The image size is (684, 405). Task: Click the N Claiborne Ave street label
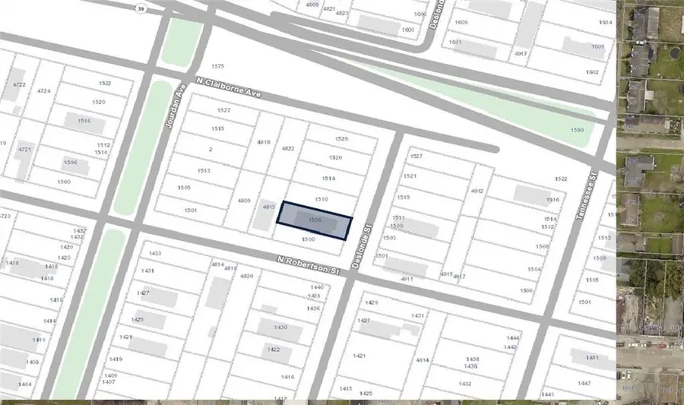(228, 87)
